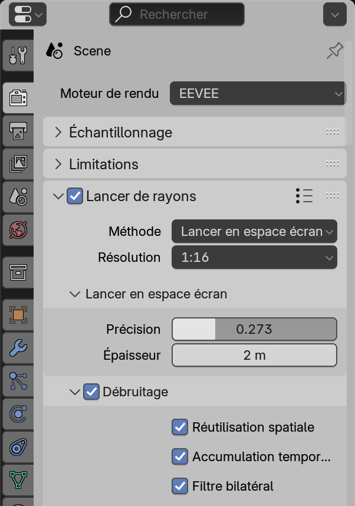This screenshot has height=506, width=355.
Task: Open the Object properties tab
Action: (x=18, y=316)
